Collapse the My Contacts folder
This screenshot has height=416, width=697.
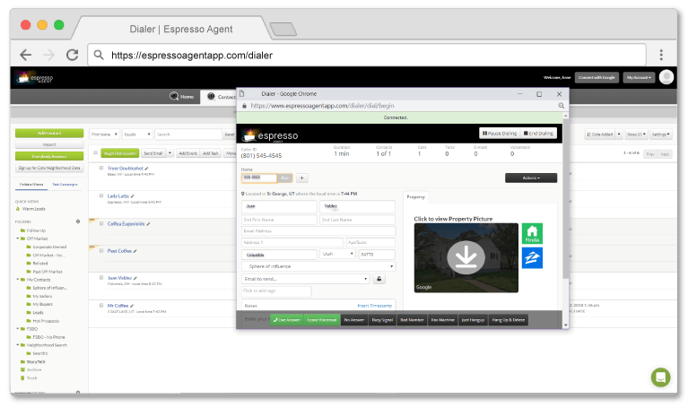tap(18, 280)
